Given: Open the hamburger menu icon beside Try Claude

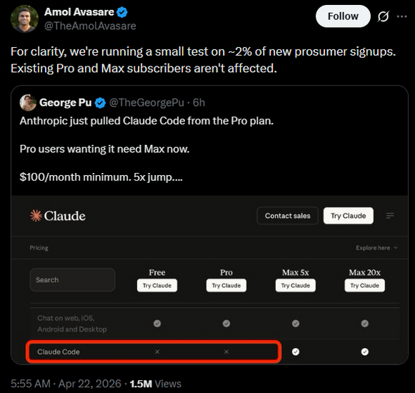Looking at the screenshot, I should pyautogui.click(x=390, y=216).
